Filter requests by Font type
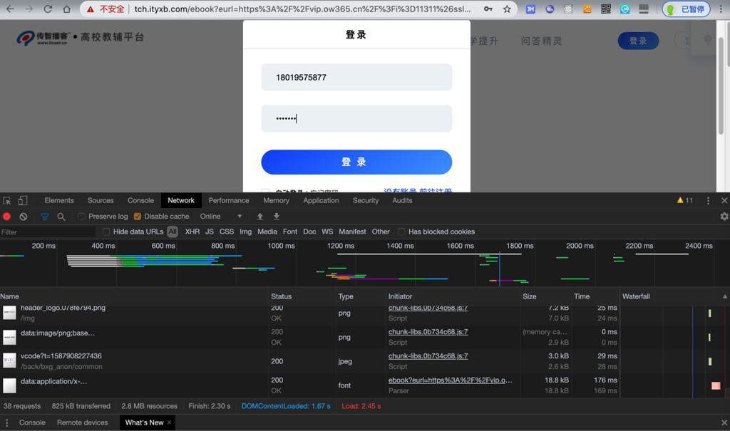730x431 pixels. (289, 232)
